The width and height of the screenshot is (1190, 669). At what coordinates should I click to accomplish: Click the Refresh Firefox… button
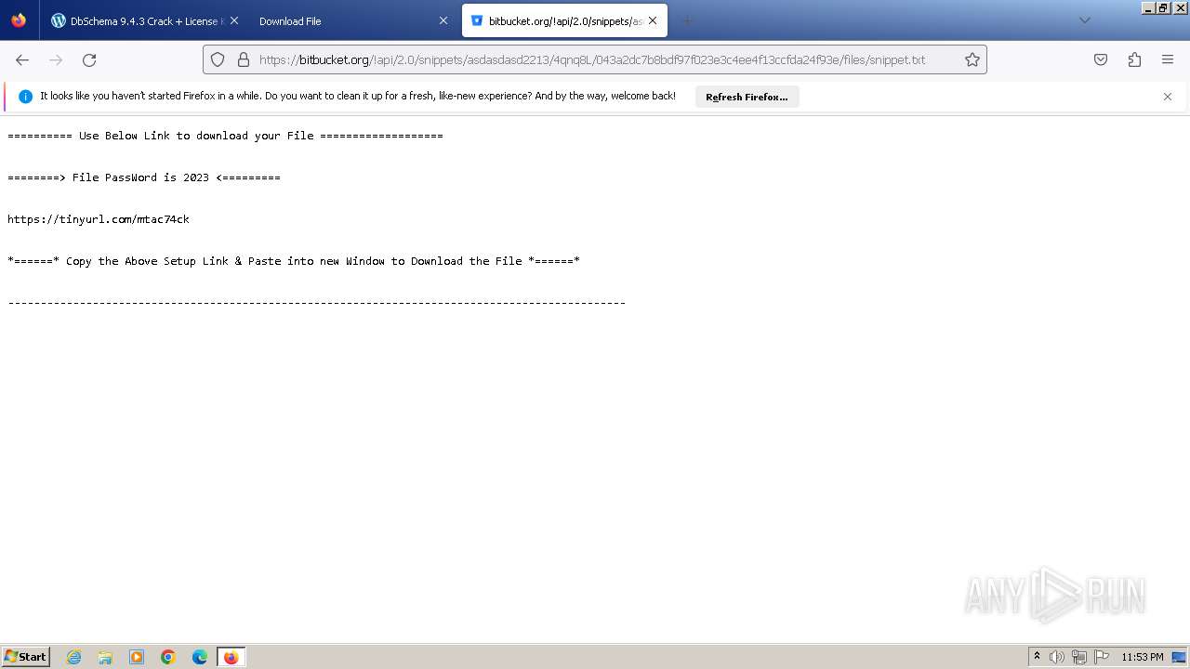coord(747,97)
